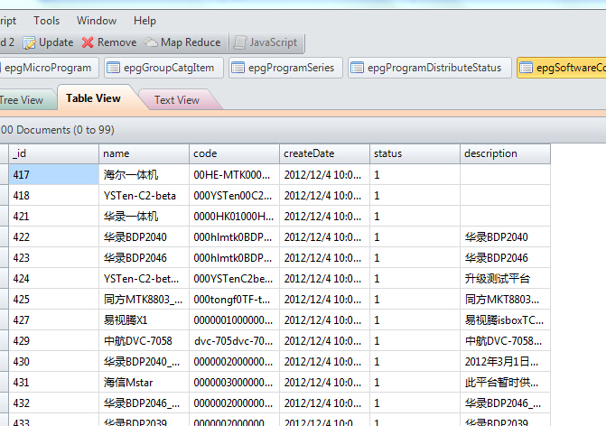The image size is (606, 426).
Task: Open the Tools menu
Action: click(46, 21)
